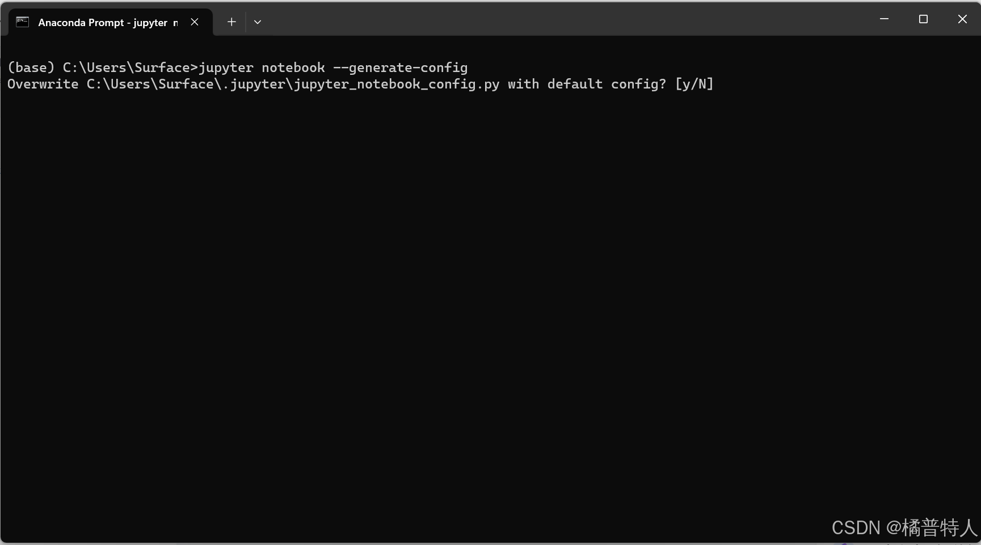The width and height of the screenshot is (981, 545).
Task: Click the CSDN watermark text
Action: click(904, 527)
